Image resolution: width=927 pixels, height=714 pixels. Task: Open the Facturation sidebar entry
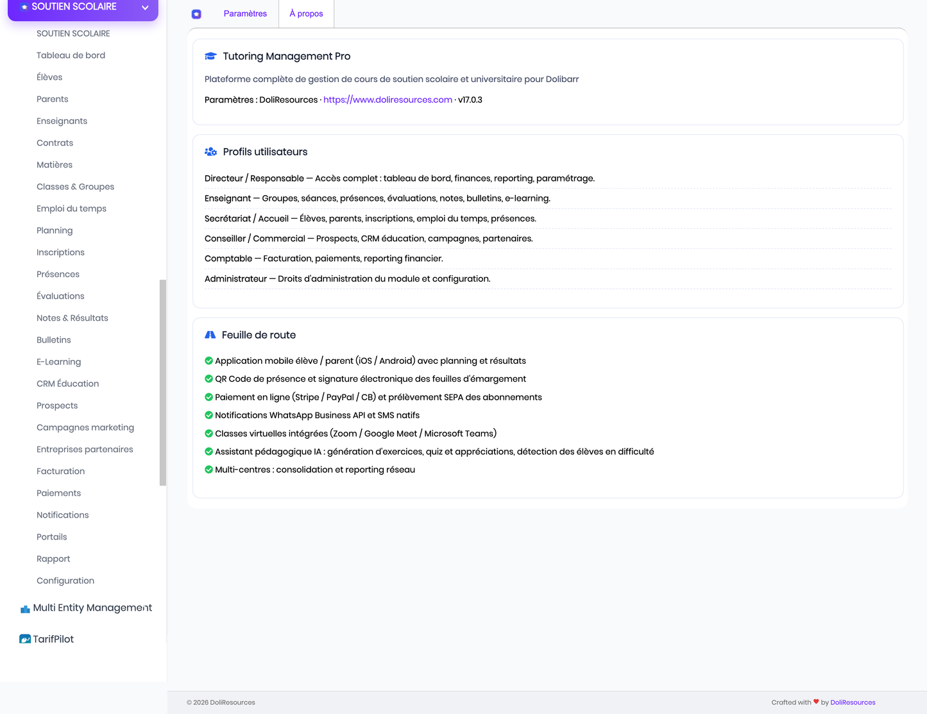tap(60, 471)
